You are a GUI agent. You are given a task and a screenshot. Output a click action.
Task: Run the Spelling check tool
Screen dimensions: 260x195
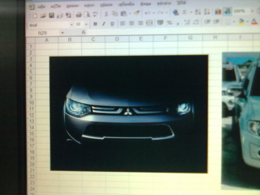pos(95,14)
